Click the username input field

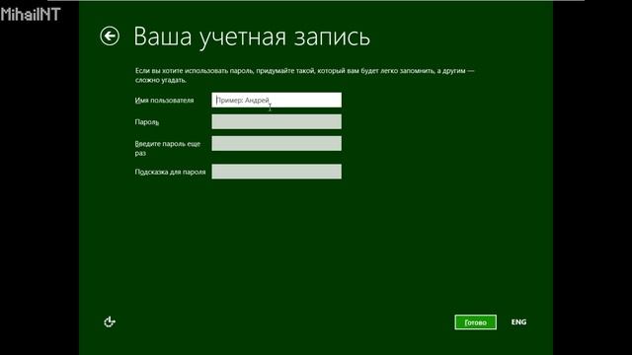coord(276,101)
